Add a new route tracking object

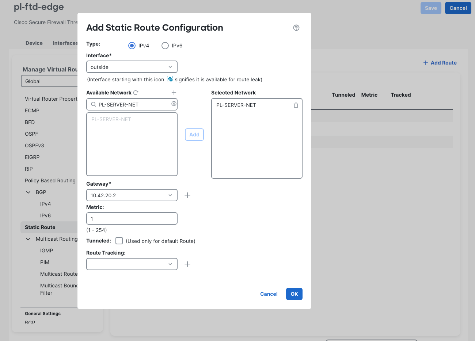tap(187, 264)
